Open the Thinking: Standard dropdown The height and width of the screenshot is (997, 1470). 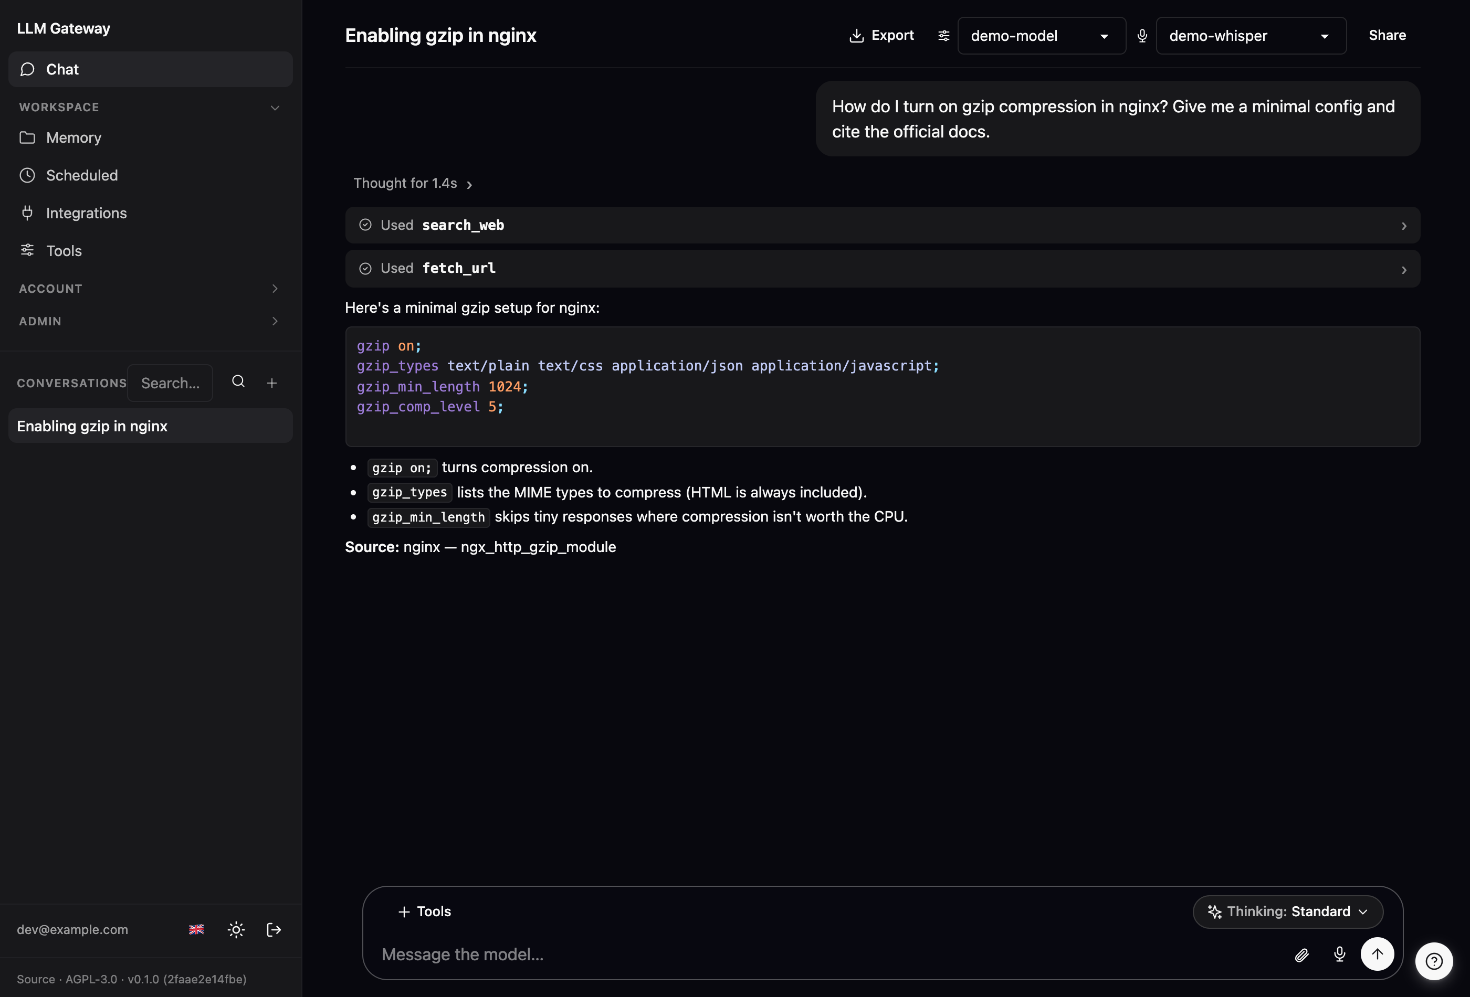coord(1288,911)
